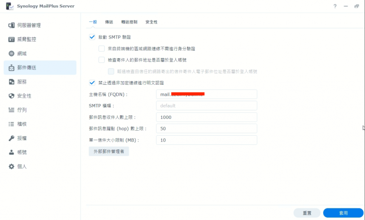This screenshot has height=220, width=365.
Task: Click the 伺服器管理 sidebar icon
Action: [11, 25]
